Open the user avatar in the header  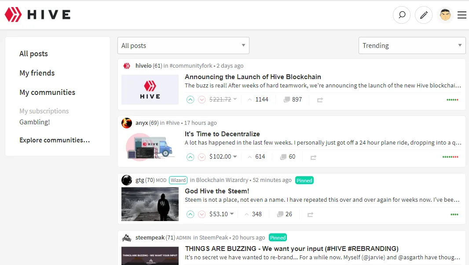445,15
